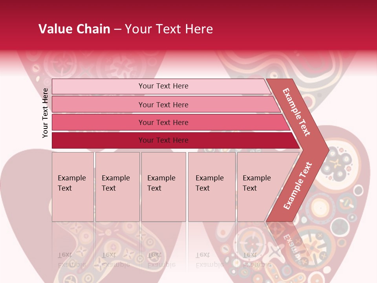
Task: Click the reflected arrow below the chevron
Action: [289, 243]
